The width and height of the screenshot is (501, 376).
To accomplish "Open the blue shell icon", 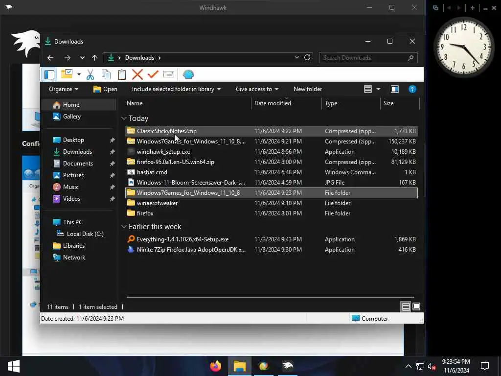I will [x=188, y=74].
